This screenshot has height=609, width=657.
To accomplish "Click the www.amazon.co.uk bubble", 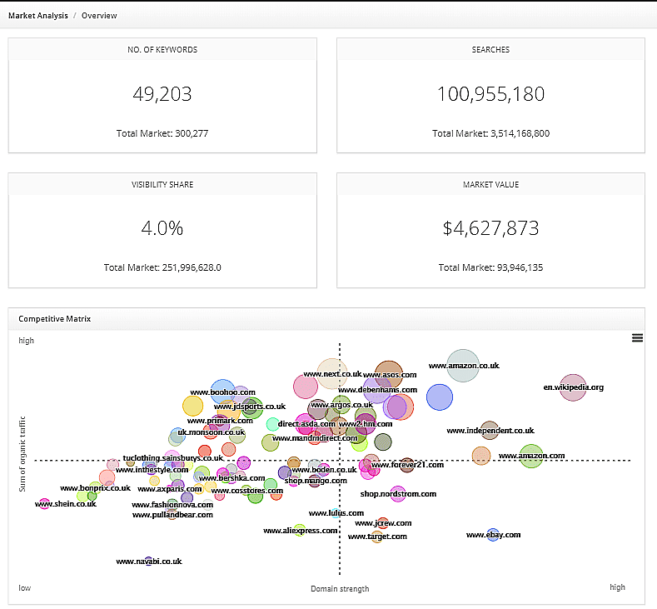I will 463,366.
